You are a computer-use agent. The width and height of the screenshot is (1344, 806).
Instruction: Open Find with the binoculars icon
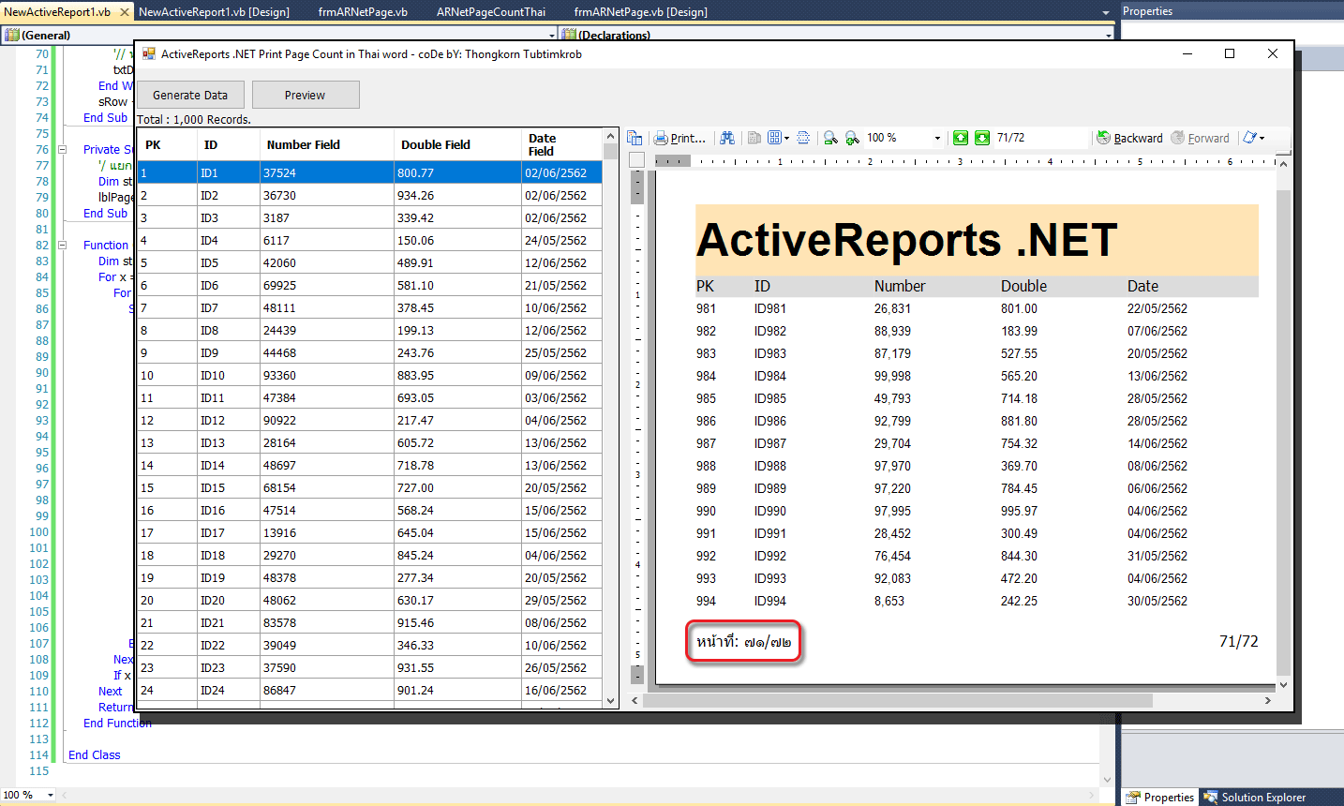pyautogui.click(x=727, y=138)
